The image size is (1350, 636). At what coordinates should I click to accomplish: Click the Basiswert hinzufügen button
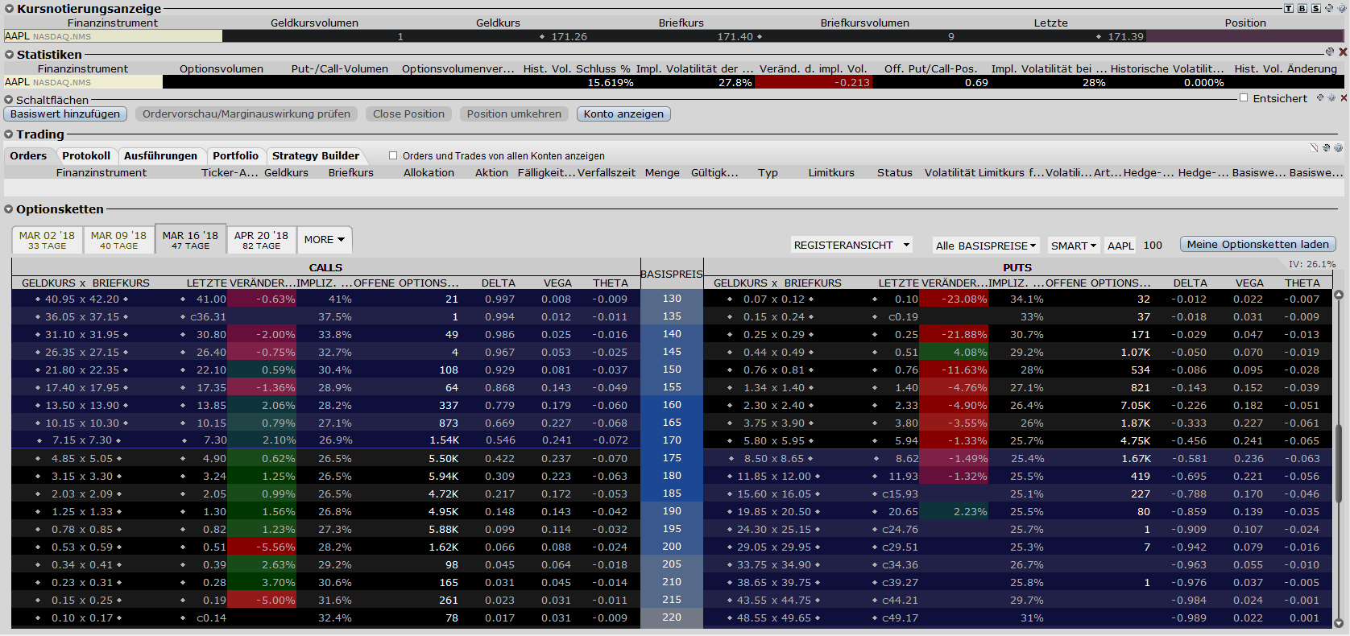65,114
